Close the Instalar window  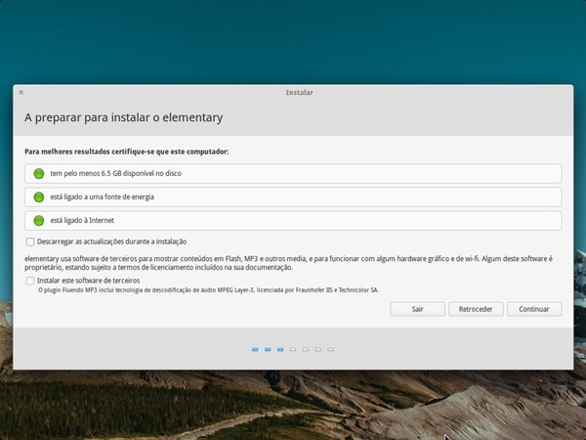coord(21,92)
